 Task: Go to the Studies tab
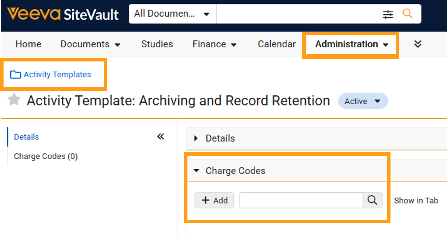[157, 44]
